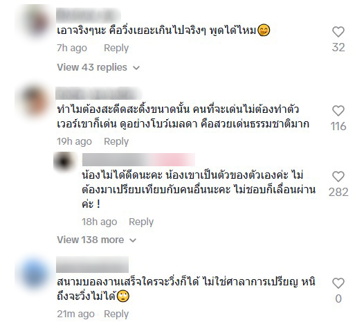Like the comment with 32 likes
The width and height of the screenshot is (364, 329).
pos(338,32)
